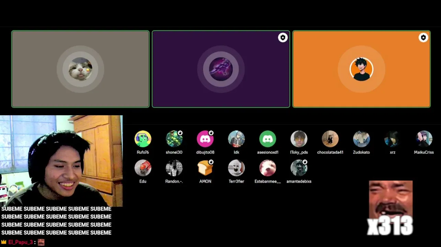Click the badge on AMON's avatar
The image size is (441, 247).
tap(211, 162)
